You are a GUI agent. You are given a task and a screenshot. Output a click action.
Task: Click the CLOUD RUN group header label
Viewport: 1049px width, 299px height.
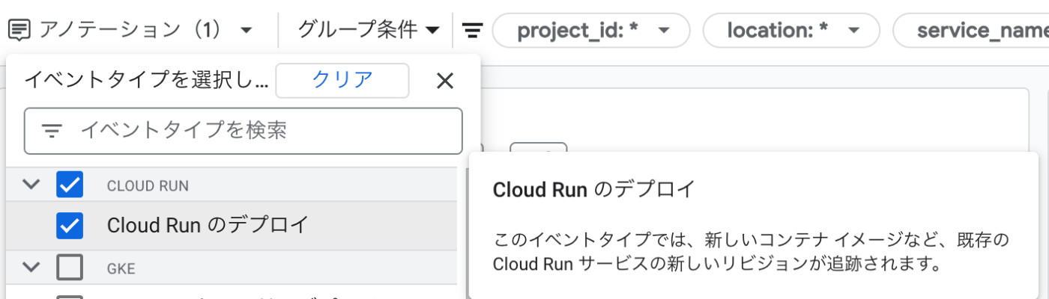click(x=148, y=185)
